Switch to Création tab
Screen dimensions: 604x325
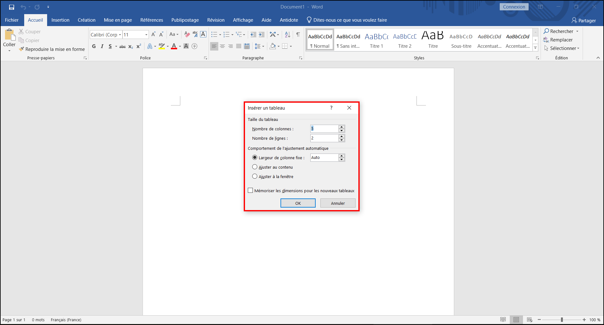[x=87, y=20]
